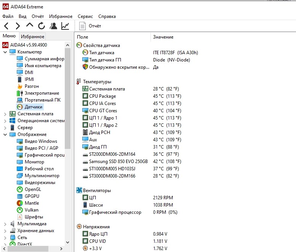
Task: Click the user silhouette toolbar icon
Action: point(53,26)
